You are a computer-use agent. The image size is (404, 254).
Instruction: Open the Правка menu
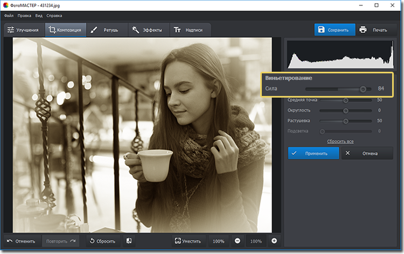coord(24,16)
